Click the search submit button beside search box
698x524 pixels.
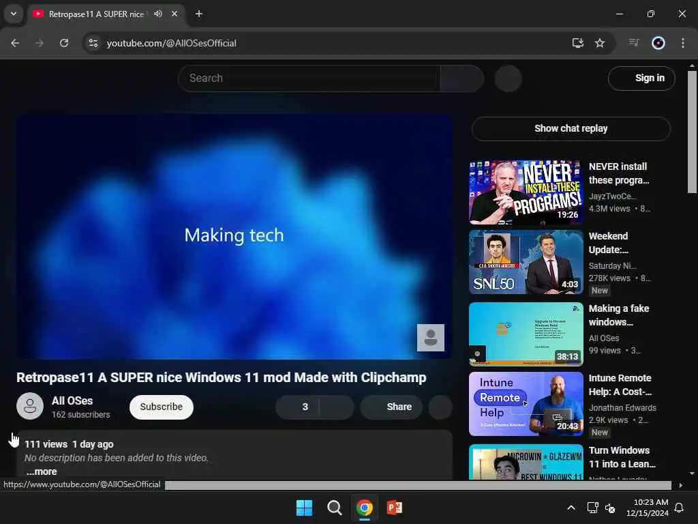(x=462, y=78)
